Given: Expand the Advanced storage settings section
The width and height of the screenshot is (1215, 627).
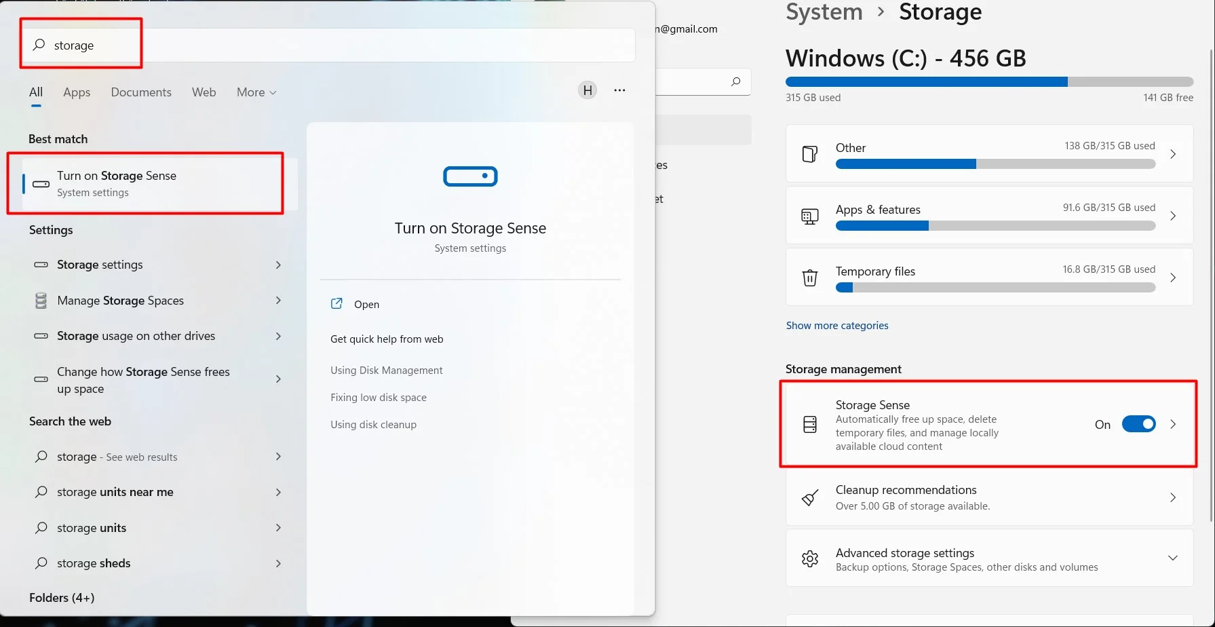Looking at the screenshot, I should click(1173, 558).
